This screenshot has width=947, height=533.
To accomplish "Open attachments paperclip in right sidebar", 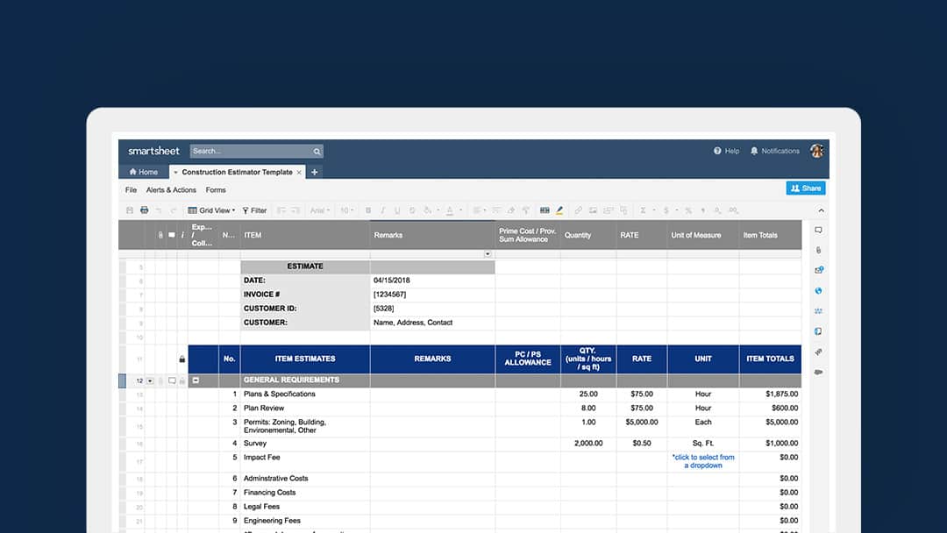I will (x=818, y=251).
